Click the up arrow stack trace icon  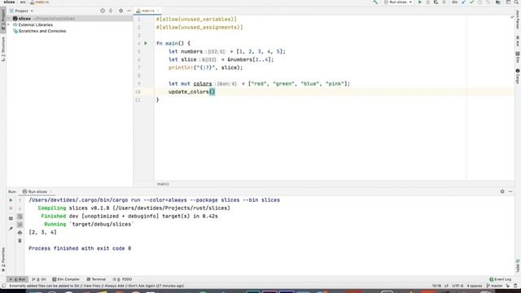[x=20, y=200]
